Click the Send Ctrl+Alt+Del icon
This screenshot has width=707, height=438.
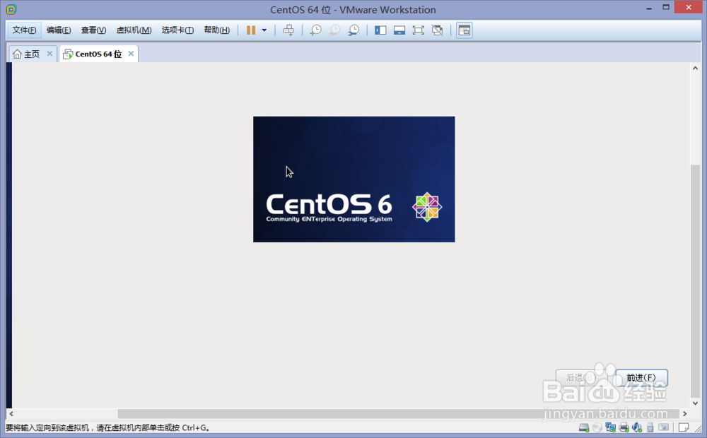pyautogui.click(x=288, y=30)
